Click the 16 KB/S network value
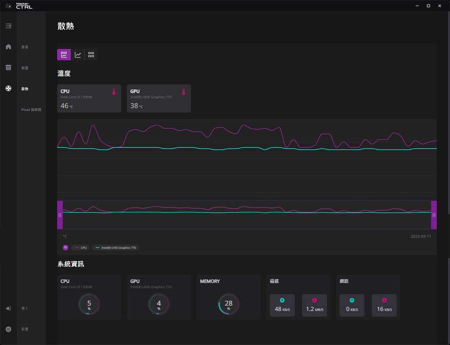 coord(384,309)
